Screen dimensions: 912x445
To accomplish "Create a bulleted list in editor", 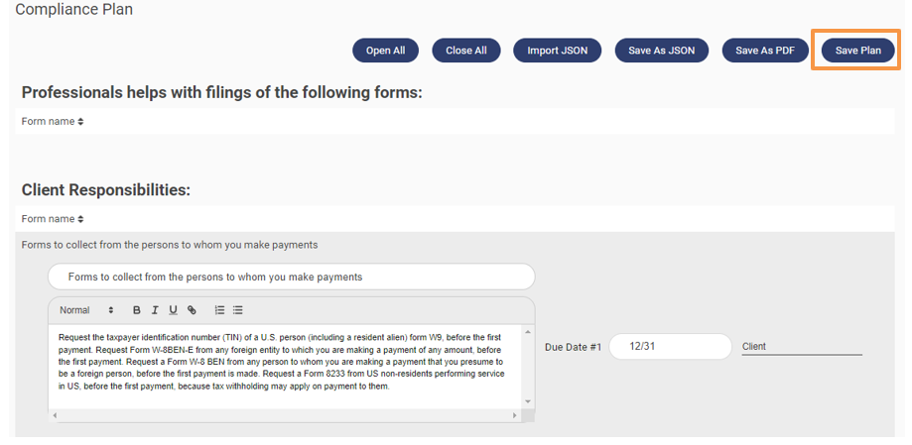I will [238, 310].
